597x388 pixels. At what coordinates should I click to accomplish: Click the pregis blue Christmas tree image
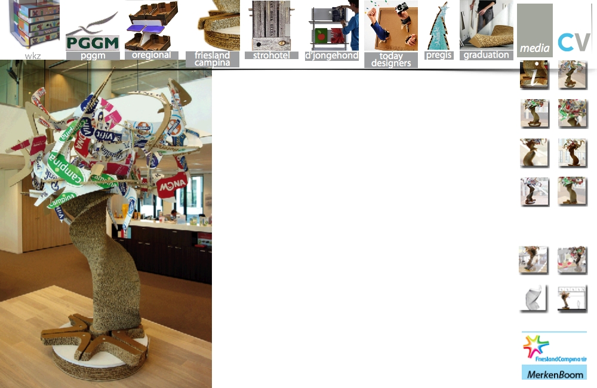tap(438, 26)
